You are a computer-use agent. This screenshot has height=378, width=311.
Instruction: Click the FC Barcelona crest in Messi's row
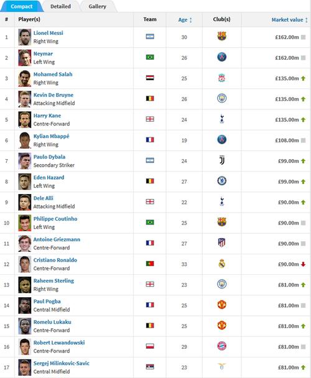pyautogui.click(x=221, y=37)
